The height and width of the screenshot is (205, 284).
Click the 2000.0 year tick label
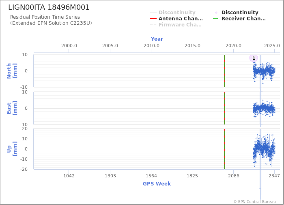point(69,46)
